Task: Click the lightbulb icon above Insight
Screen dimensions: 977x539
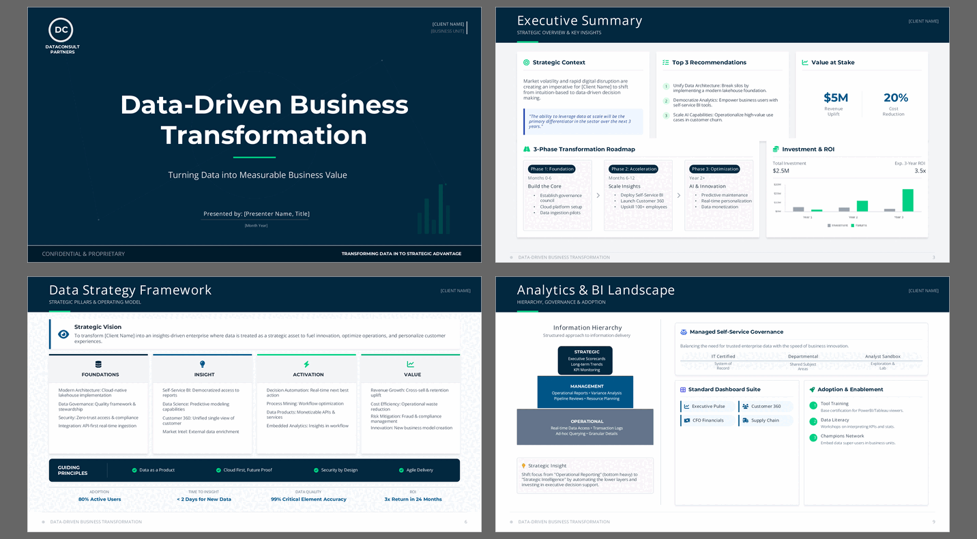Action: coord(202,364)
